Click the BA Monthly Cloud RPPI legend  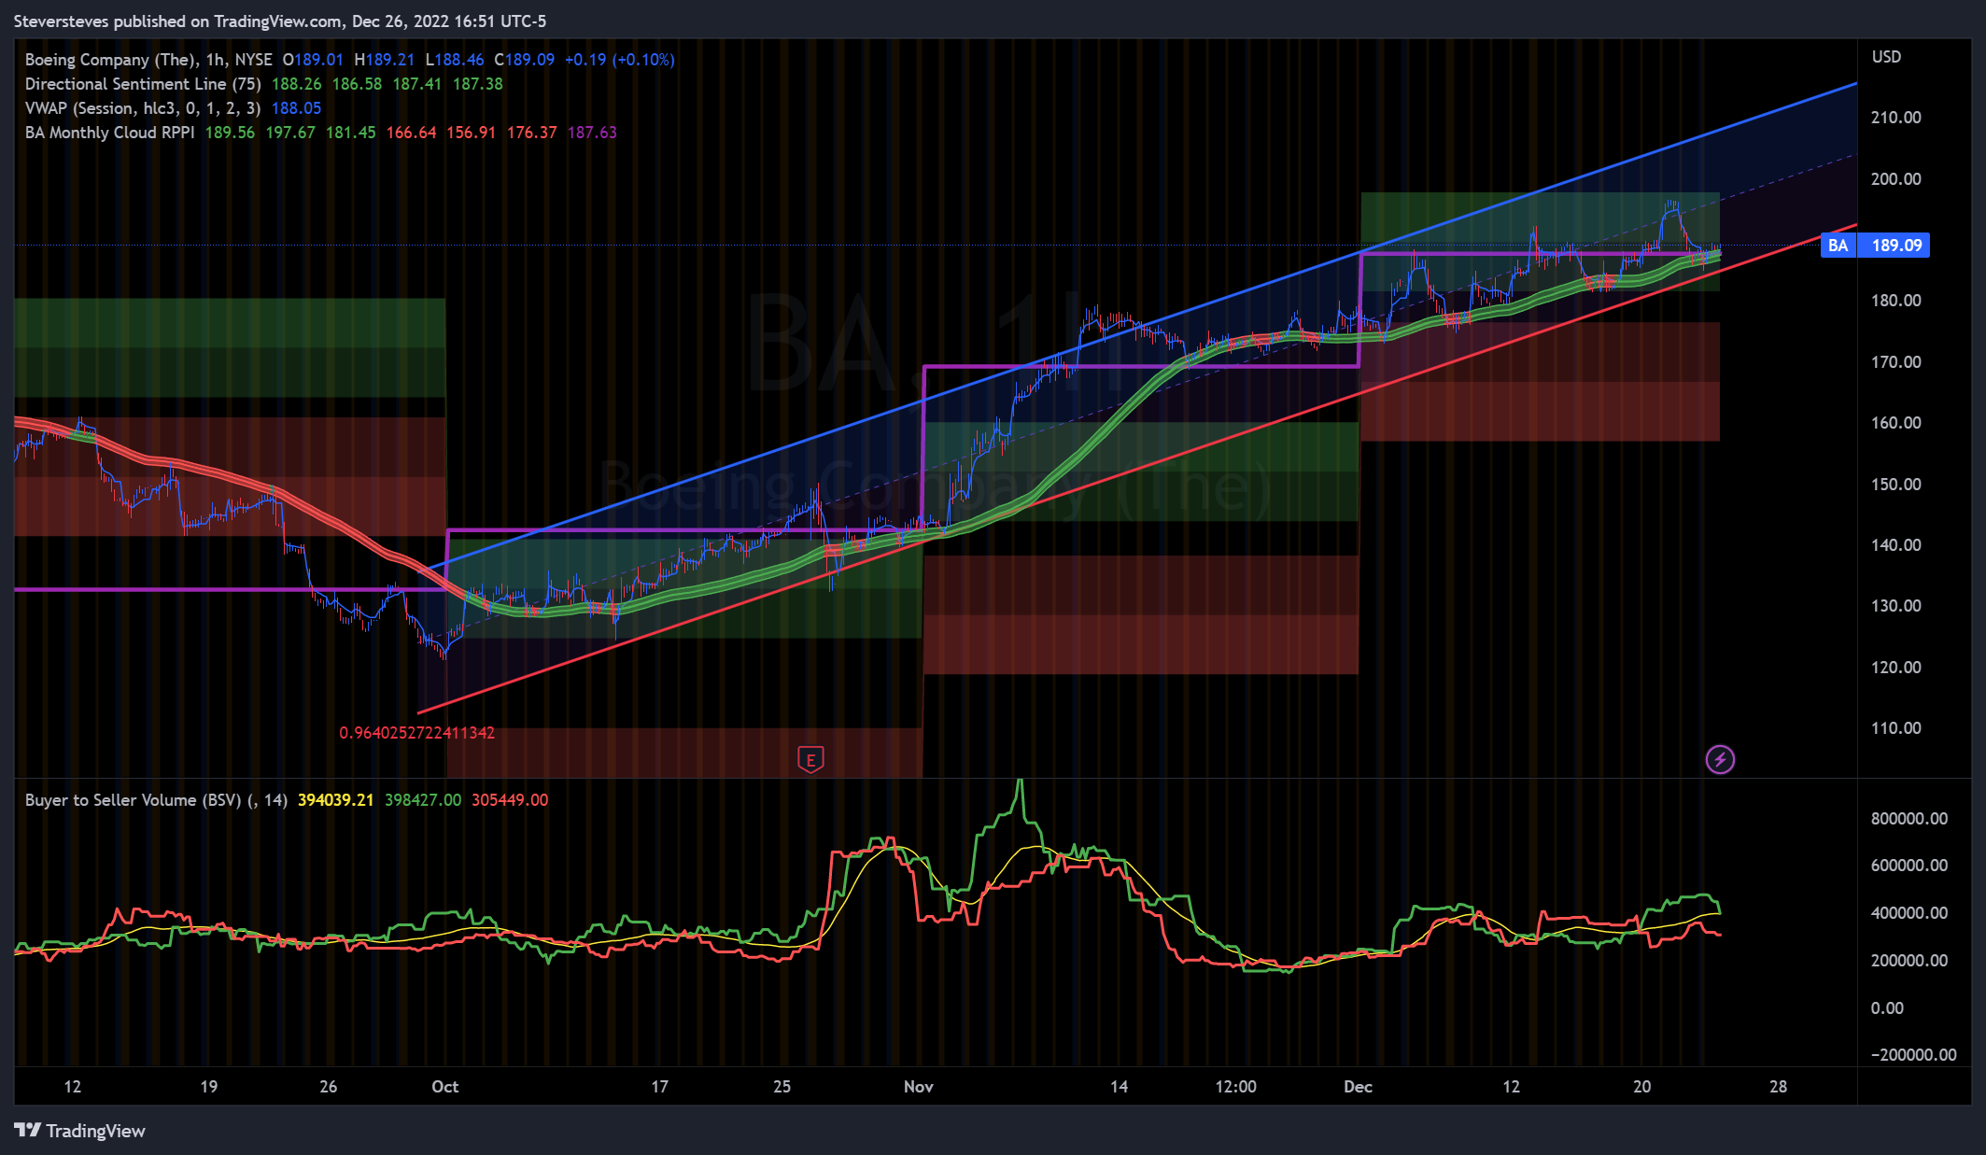pos(110,133)
